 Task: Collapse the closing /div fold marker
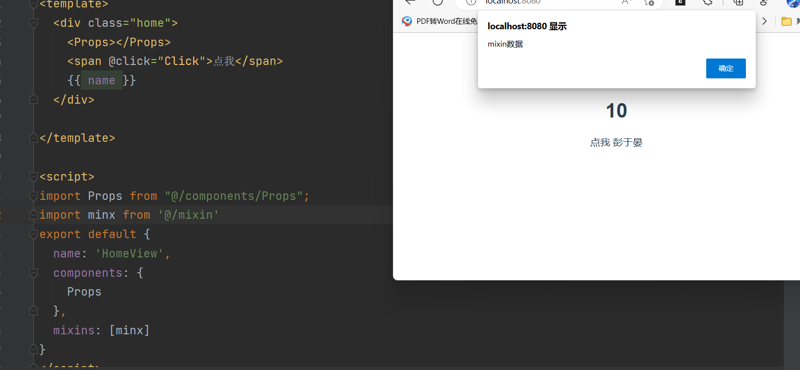34,100
